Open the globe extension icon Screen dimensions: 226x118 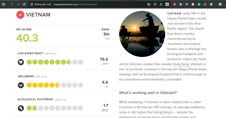click(x=211, y=4)
